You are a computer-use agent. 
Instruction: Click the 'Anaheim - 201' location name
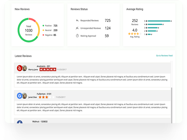tap(44, 66)
